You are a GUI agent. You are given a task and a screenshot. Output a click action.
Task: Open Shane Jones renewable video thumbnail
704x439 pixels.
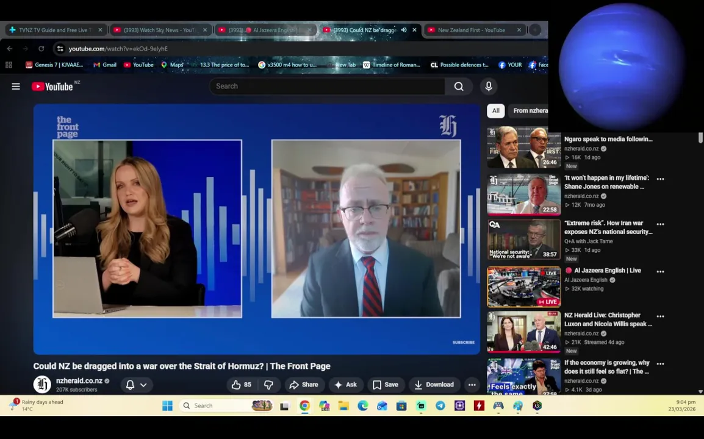524,195
